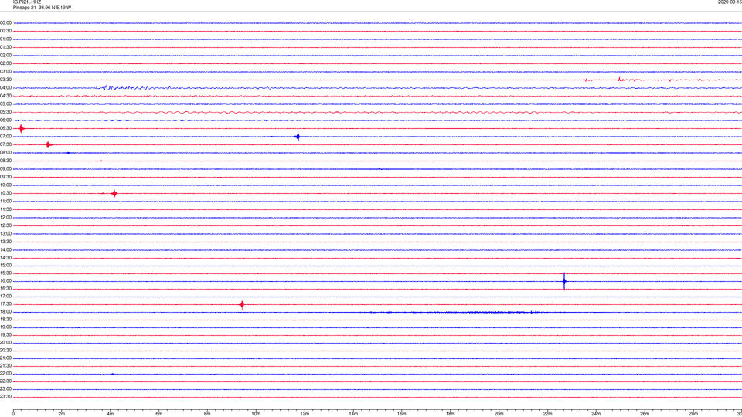This screenshot has height=417, width=742.
Task: Click the 11:00 time label
Action: [x=6, y=202]
